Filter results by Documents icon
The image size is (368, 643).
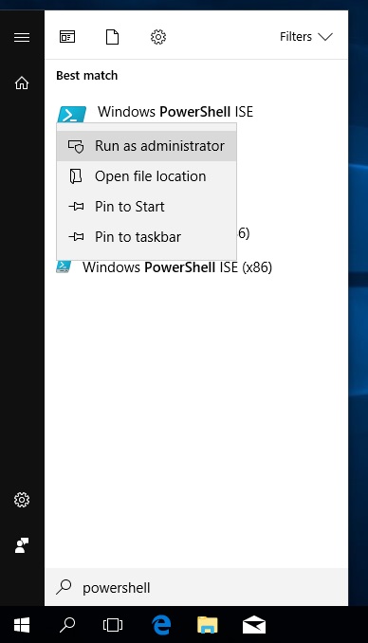click(113, 37)
